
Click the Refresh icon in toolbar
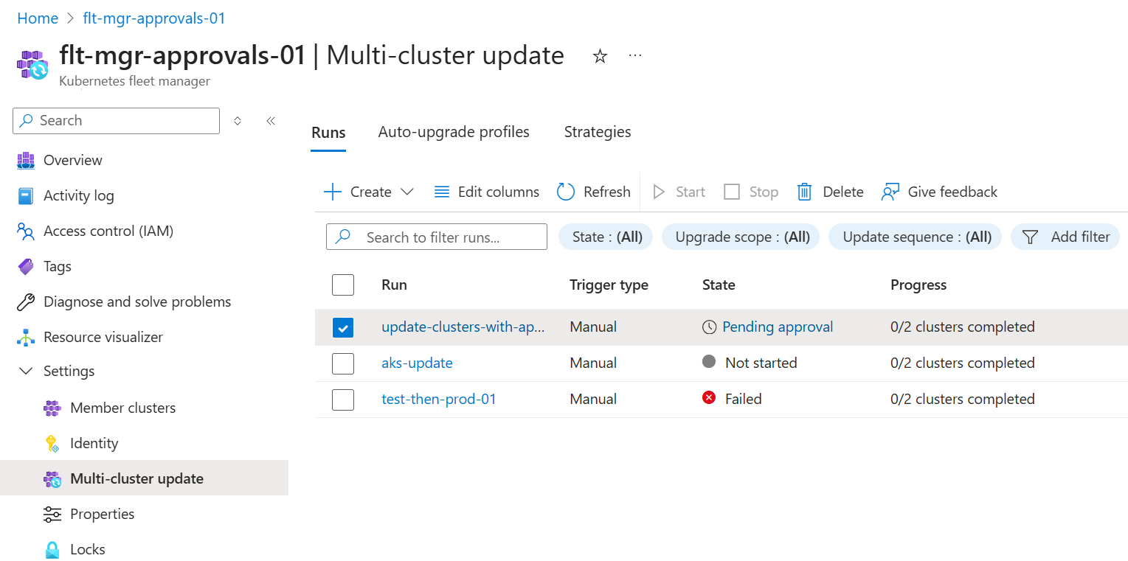(x=566, y=192)
